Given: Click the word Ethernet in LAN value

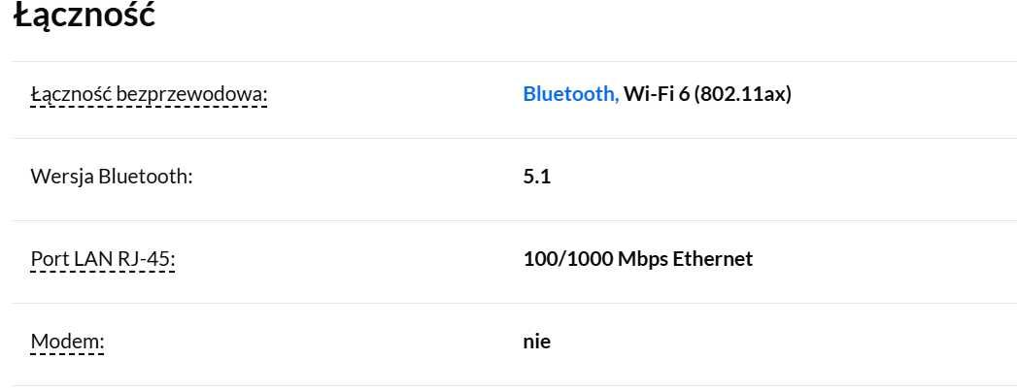Looking at the screenshot, I should coord(713,259).
